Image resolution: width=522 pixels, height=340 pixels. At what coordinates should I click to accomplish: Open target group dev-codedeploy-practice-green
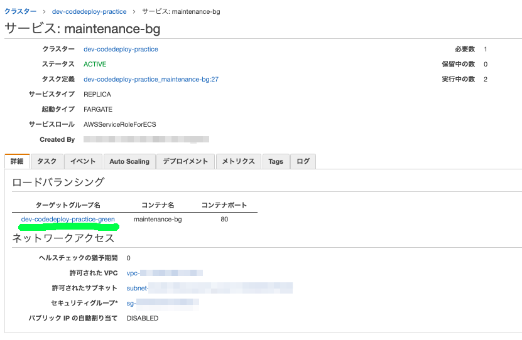coord(68,219)
